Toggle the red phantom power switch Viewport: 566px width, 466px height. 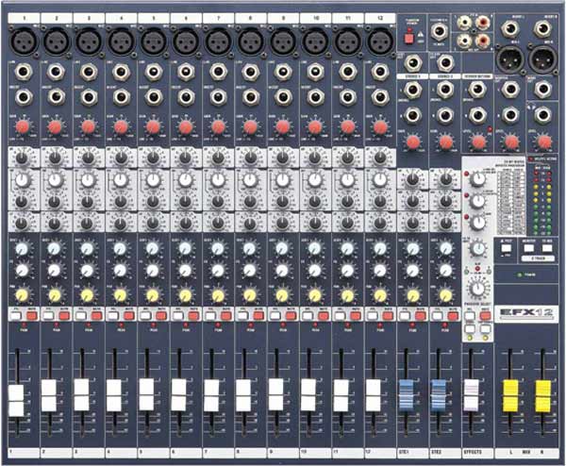408,39
